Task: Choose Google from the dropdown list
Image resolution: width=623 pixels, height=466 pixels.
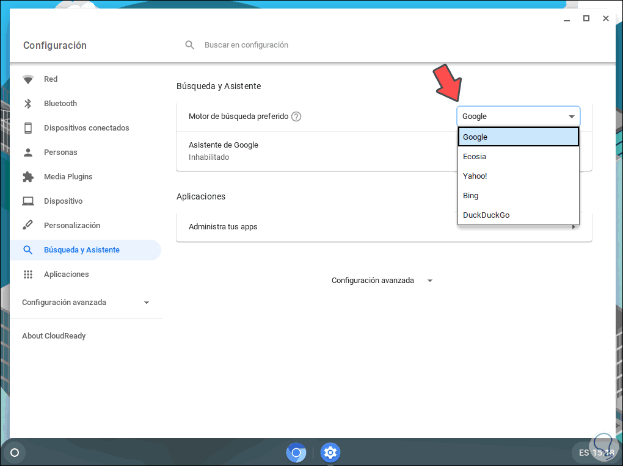Action: (x=518, y=137)
